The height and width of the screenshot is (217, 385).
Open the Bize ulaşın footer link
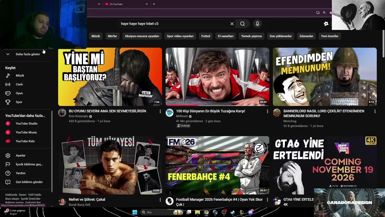point(12,199)
